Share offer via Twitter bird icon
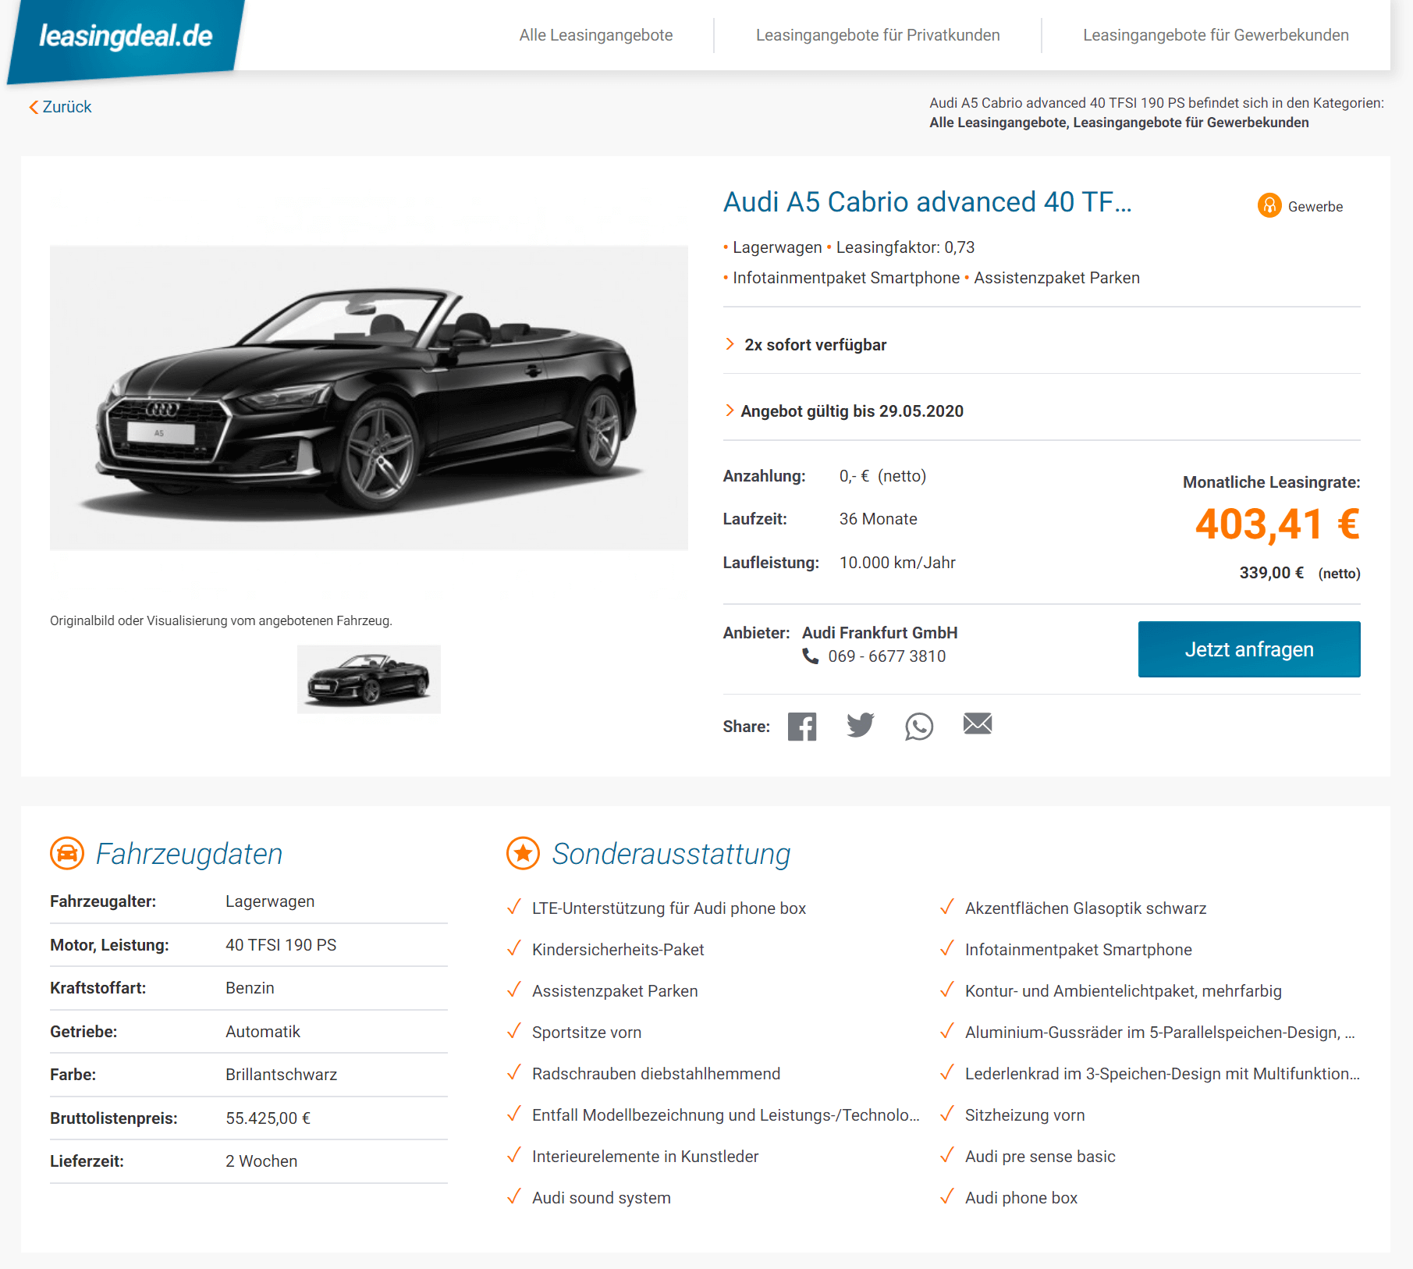 861,725
